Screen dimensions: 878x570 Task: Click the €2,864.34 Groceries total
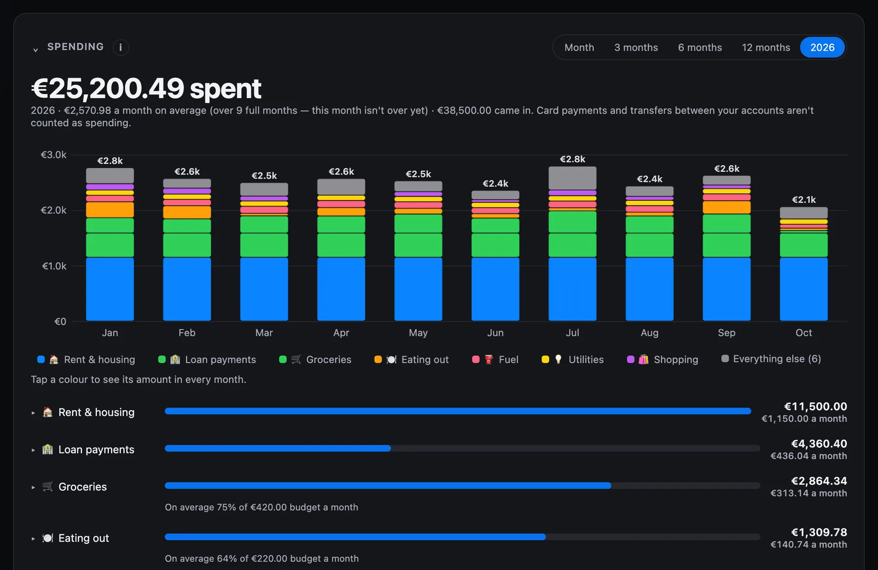tap(819, 480)
